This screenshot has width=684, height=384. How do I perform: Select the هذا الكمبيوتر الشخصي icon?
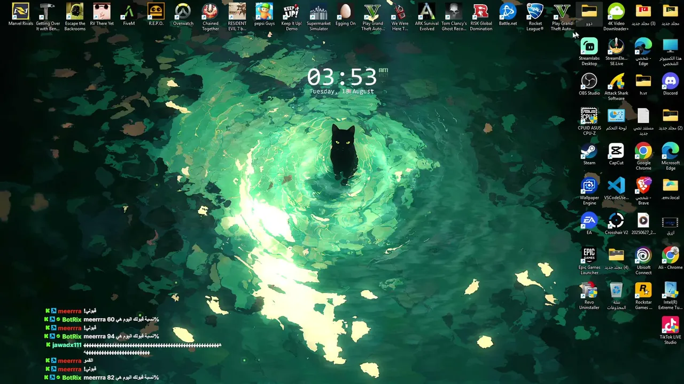[x=670, y=52]
